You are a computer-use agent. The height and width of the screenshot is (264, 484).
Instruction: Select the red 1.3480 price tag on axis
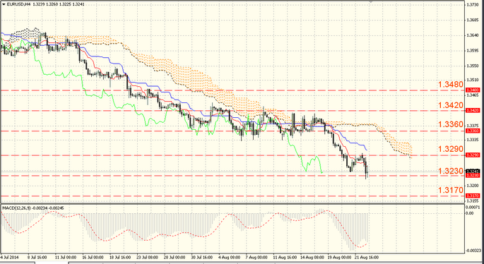472,90
